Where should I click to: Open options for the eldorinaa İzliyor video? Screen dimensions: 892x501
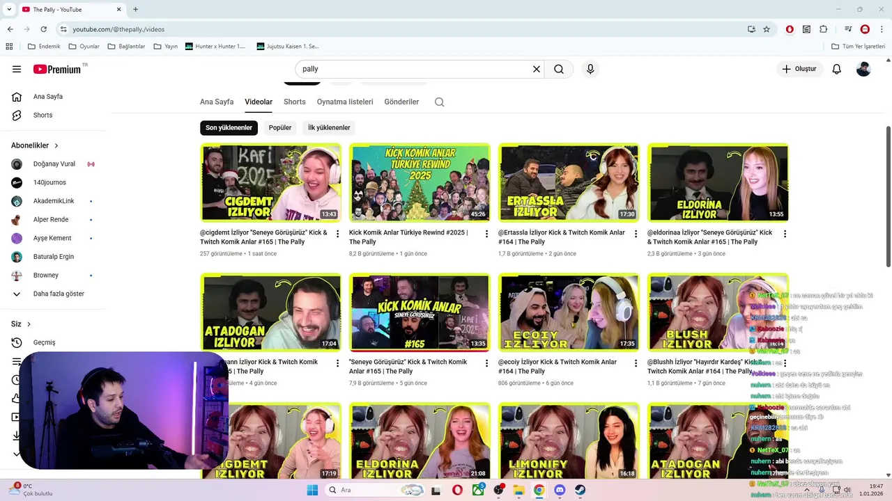pyautogui.click(x=785, y=234)
